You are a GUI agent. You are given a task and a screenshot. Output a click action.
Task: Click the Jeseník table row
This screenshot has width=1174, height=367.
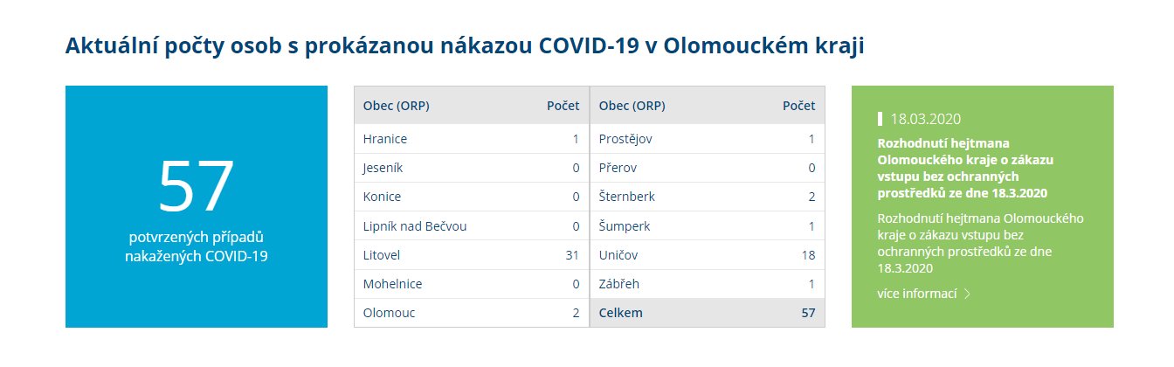click(x=472, y=168)
